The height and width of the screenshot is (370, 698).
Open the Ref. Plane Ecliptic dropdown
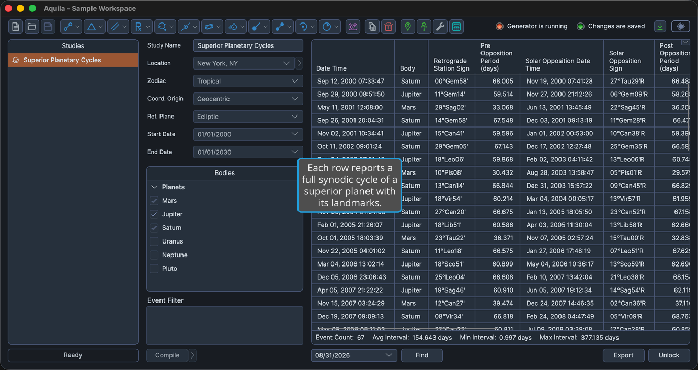coord(248,117)
